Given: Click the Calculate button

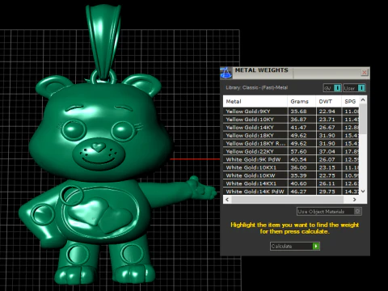Looking at the screenshot, I should [x=295, y=246].
